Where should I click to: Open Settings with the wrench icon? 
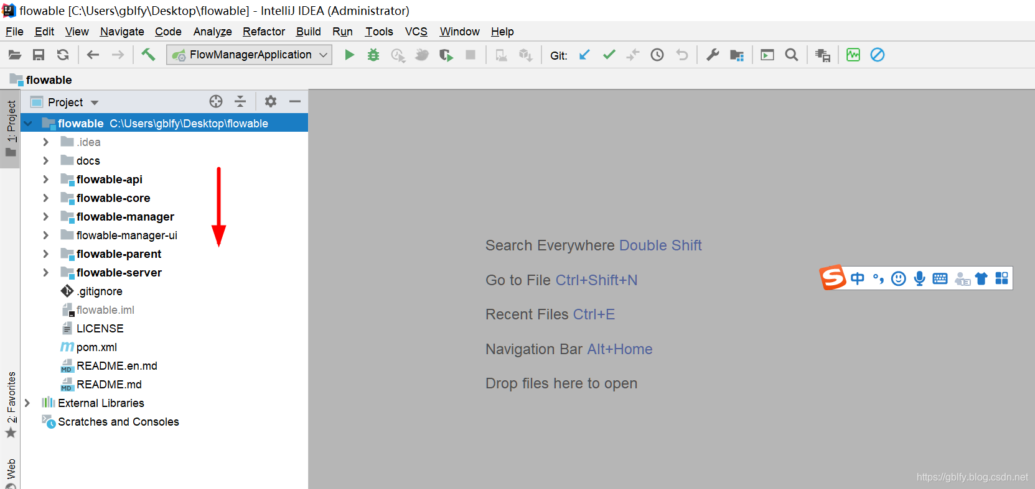pyautogui.click(x=713, y=55)
